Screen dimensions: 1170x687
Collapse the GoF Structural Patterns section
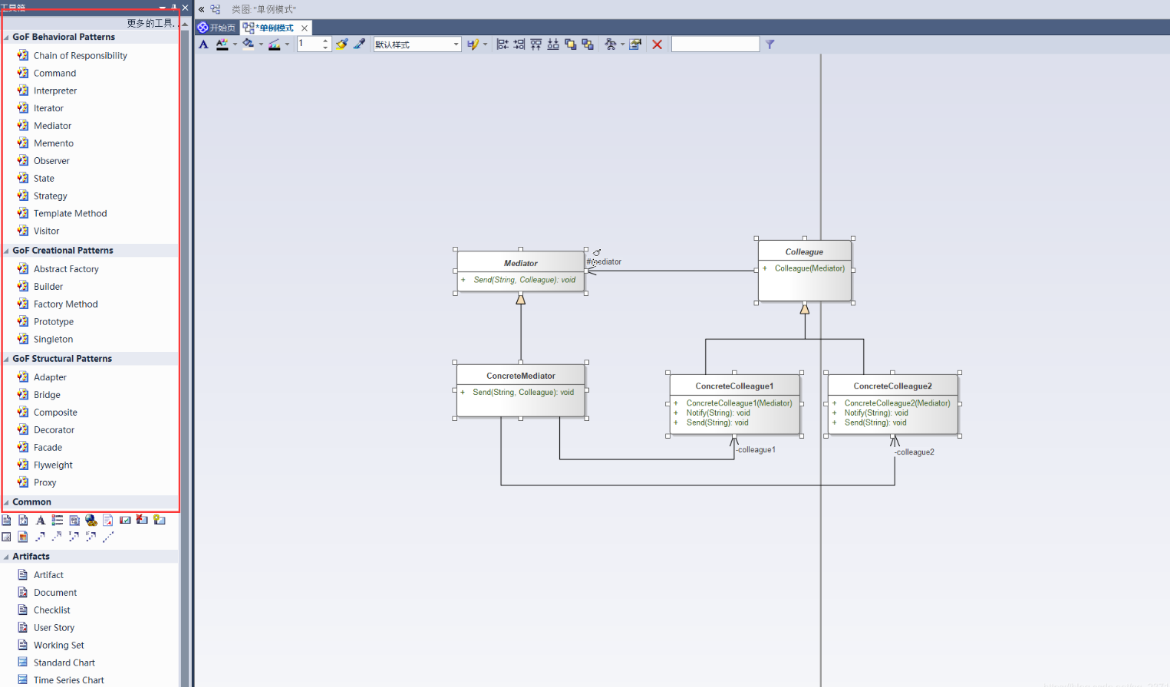[x=7, y=359]
